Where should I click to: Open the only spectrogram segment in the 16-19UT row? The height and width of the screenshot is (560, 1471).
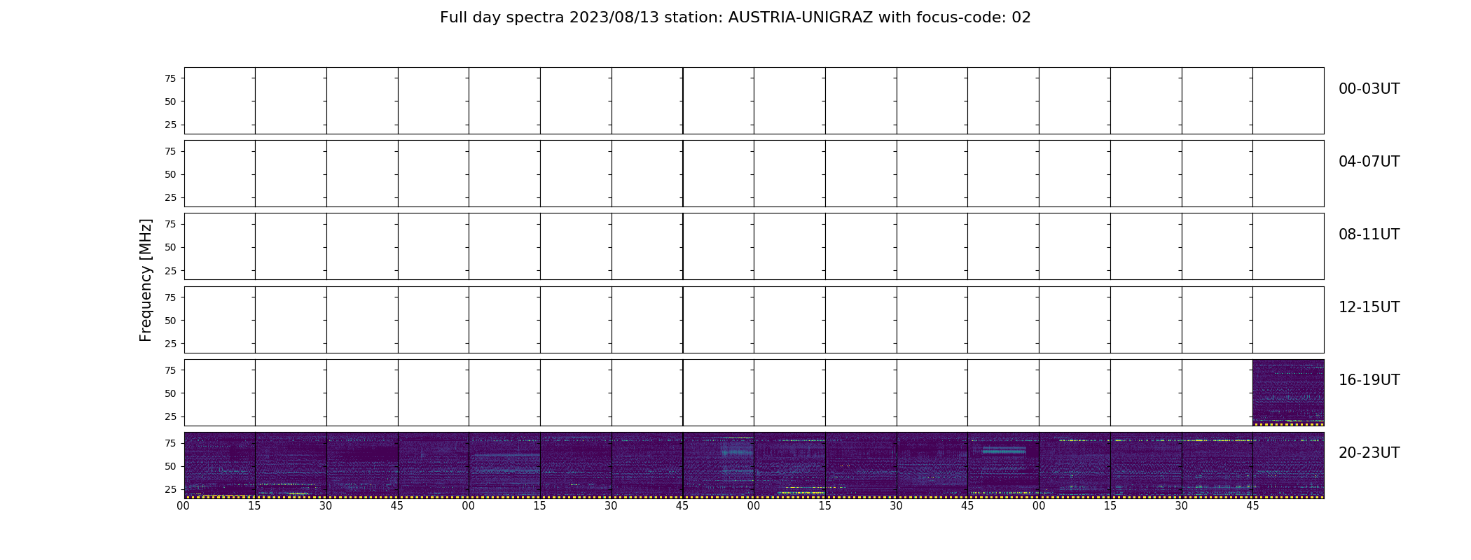pos(1288,393)
